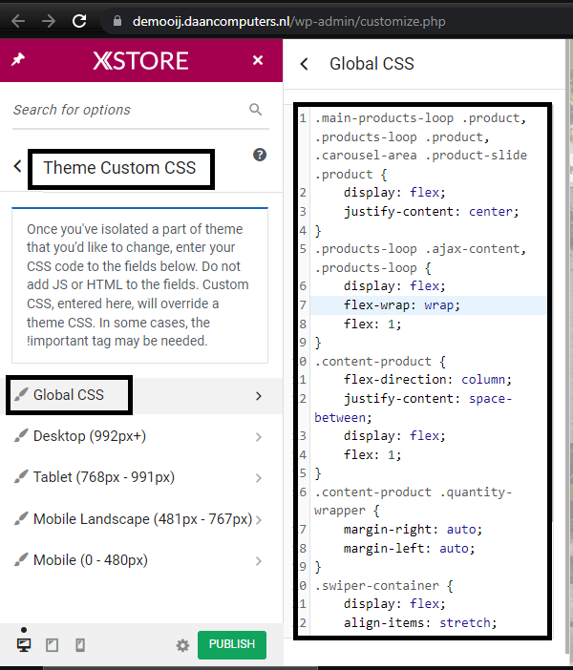Click the chevron next to Mobile Landscape
Screen dimensions: 573x670
pos(258,519)
